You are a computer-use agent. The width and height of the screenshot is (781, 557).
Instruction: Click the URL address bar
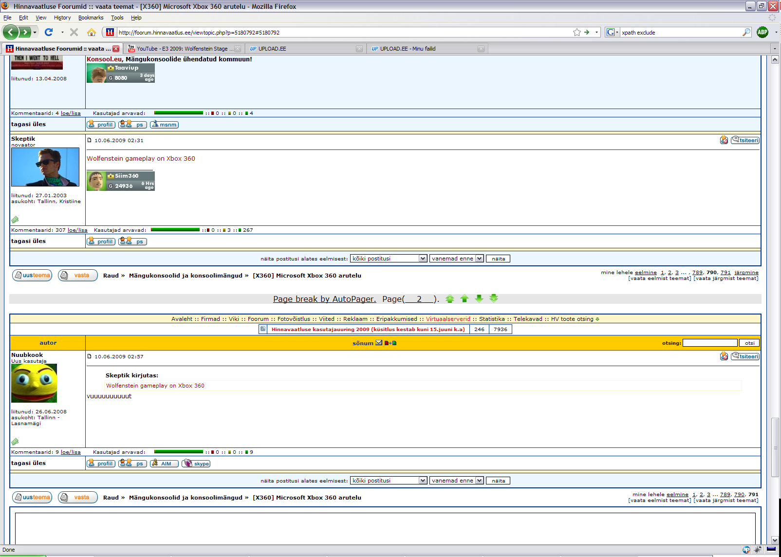(344, 32)
